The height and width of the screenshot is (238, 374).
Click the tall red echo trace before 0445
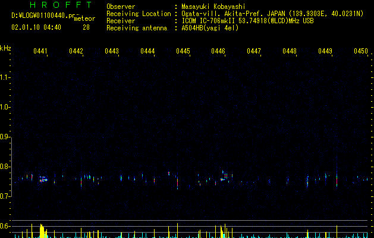[177, 183]
